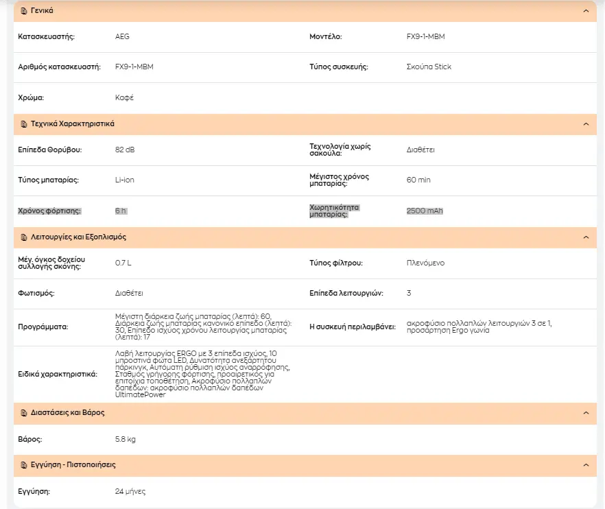Collapse the Διαστάσεις και Βάρος chevron
605x509 pixels.
pos(586,413)
